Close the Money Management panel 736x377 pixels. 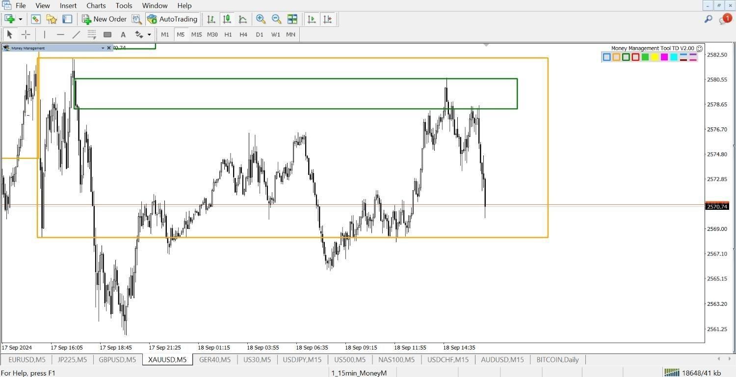[109, 48]
